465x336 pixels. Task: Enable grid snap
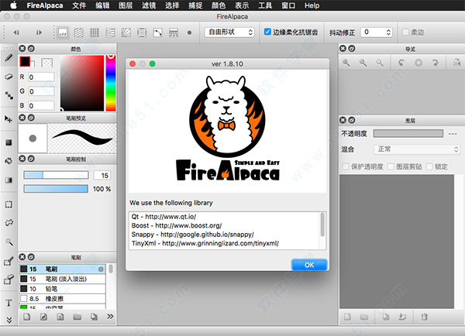pos(95,33)
